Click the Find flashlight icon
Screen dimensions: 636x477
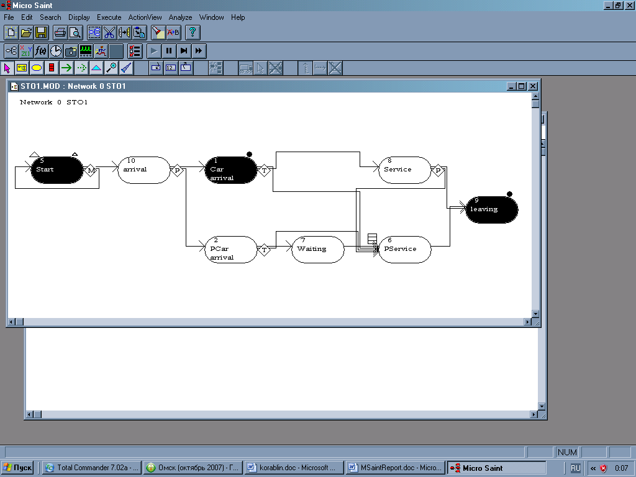[158, 32]
